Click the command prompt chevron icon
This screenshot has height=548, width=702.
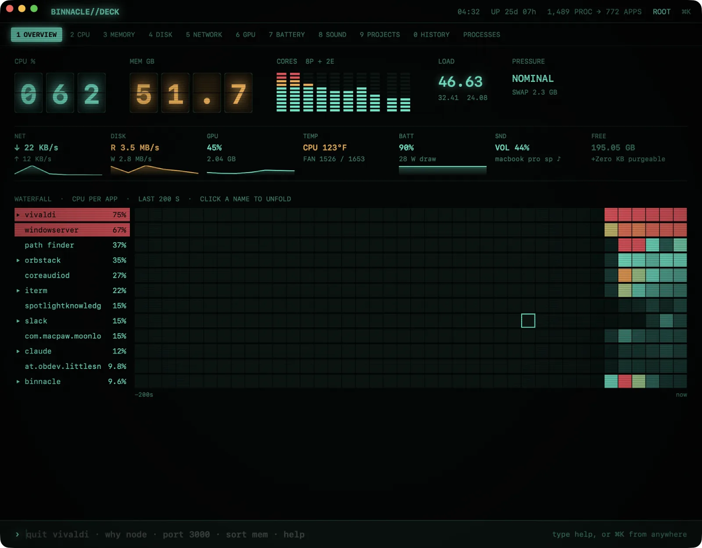pyautogui.click(x=17, y=534)
